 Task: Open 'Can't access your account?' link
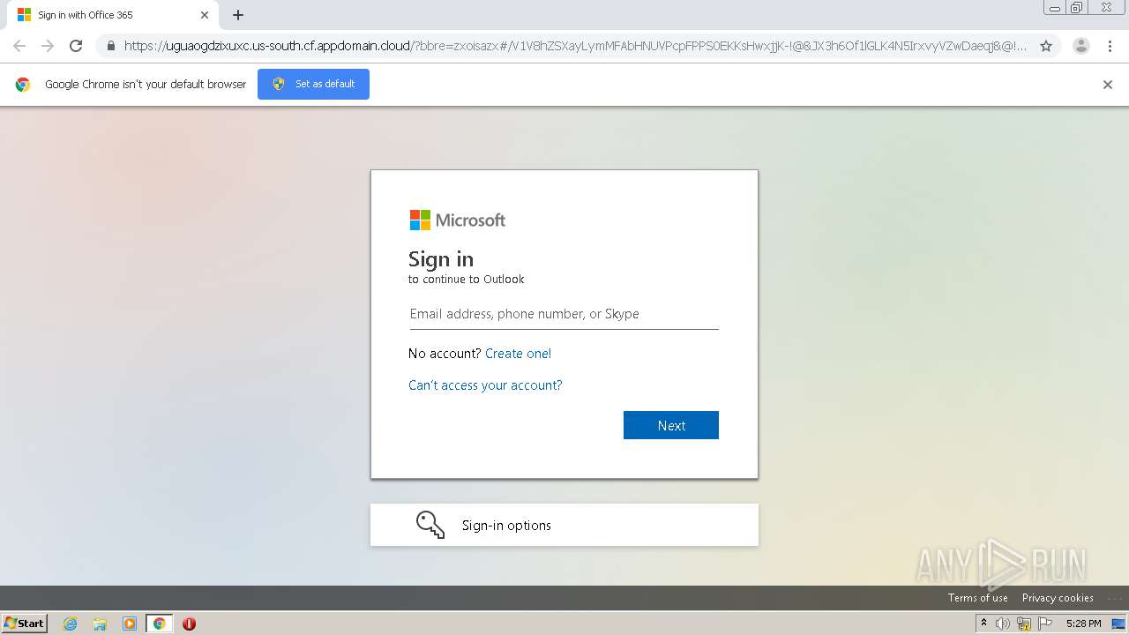click(485, 385)
